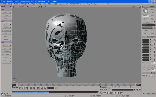
Task: Activate the Translate (t) transform tool
Action: (154, 55)
